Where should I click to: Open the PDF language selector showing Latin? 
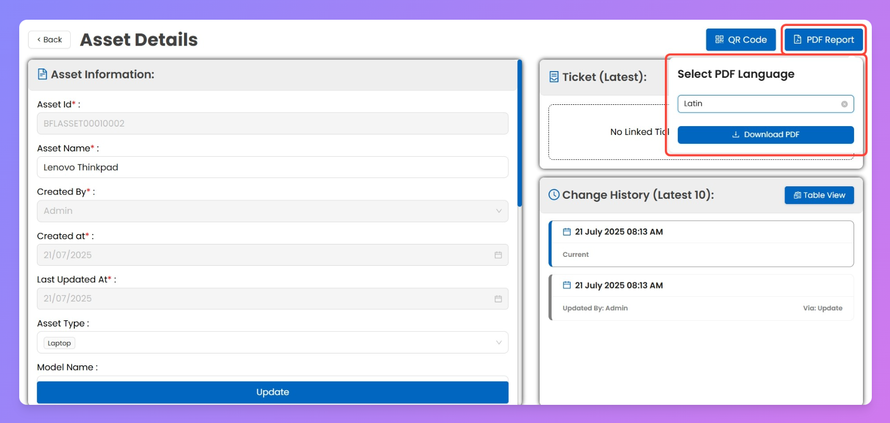point(759,104)
